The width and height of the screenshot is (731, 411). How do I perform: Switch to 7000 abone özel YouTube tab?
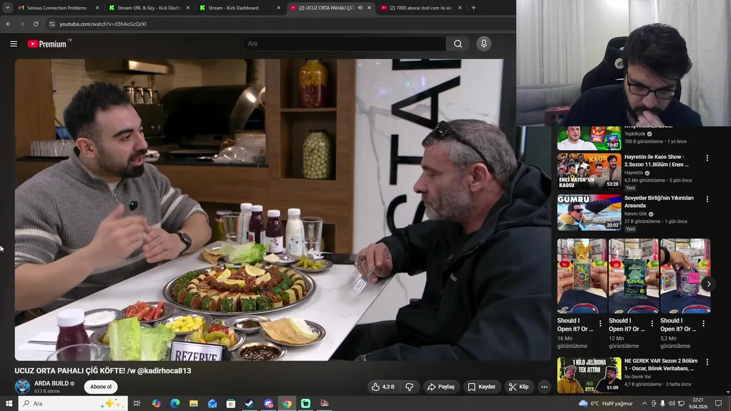pyautogui.click(x=420, y=8)
